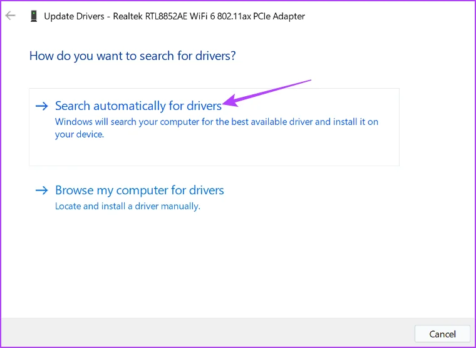
Task: Choose Search automatically for drivers
Action: [x=214, y=127]
